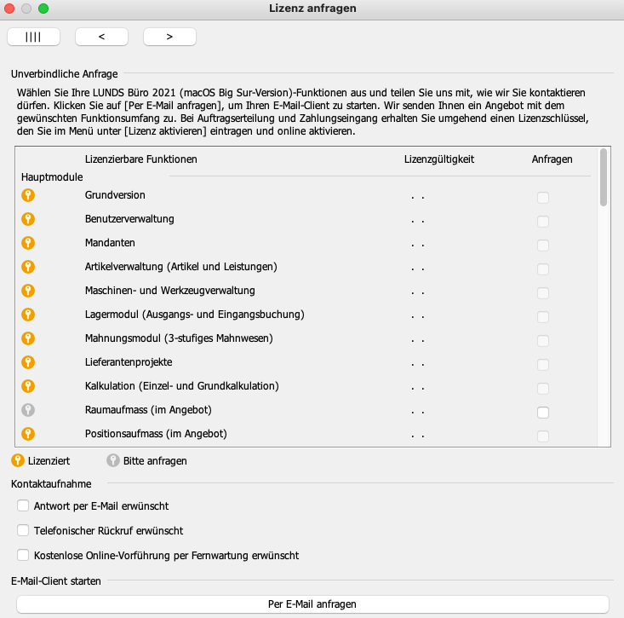Click the orange key icon for Mandanten
Image resolution: width=624 pixels, height=618 pixels.
pos(28,243)
